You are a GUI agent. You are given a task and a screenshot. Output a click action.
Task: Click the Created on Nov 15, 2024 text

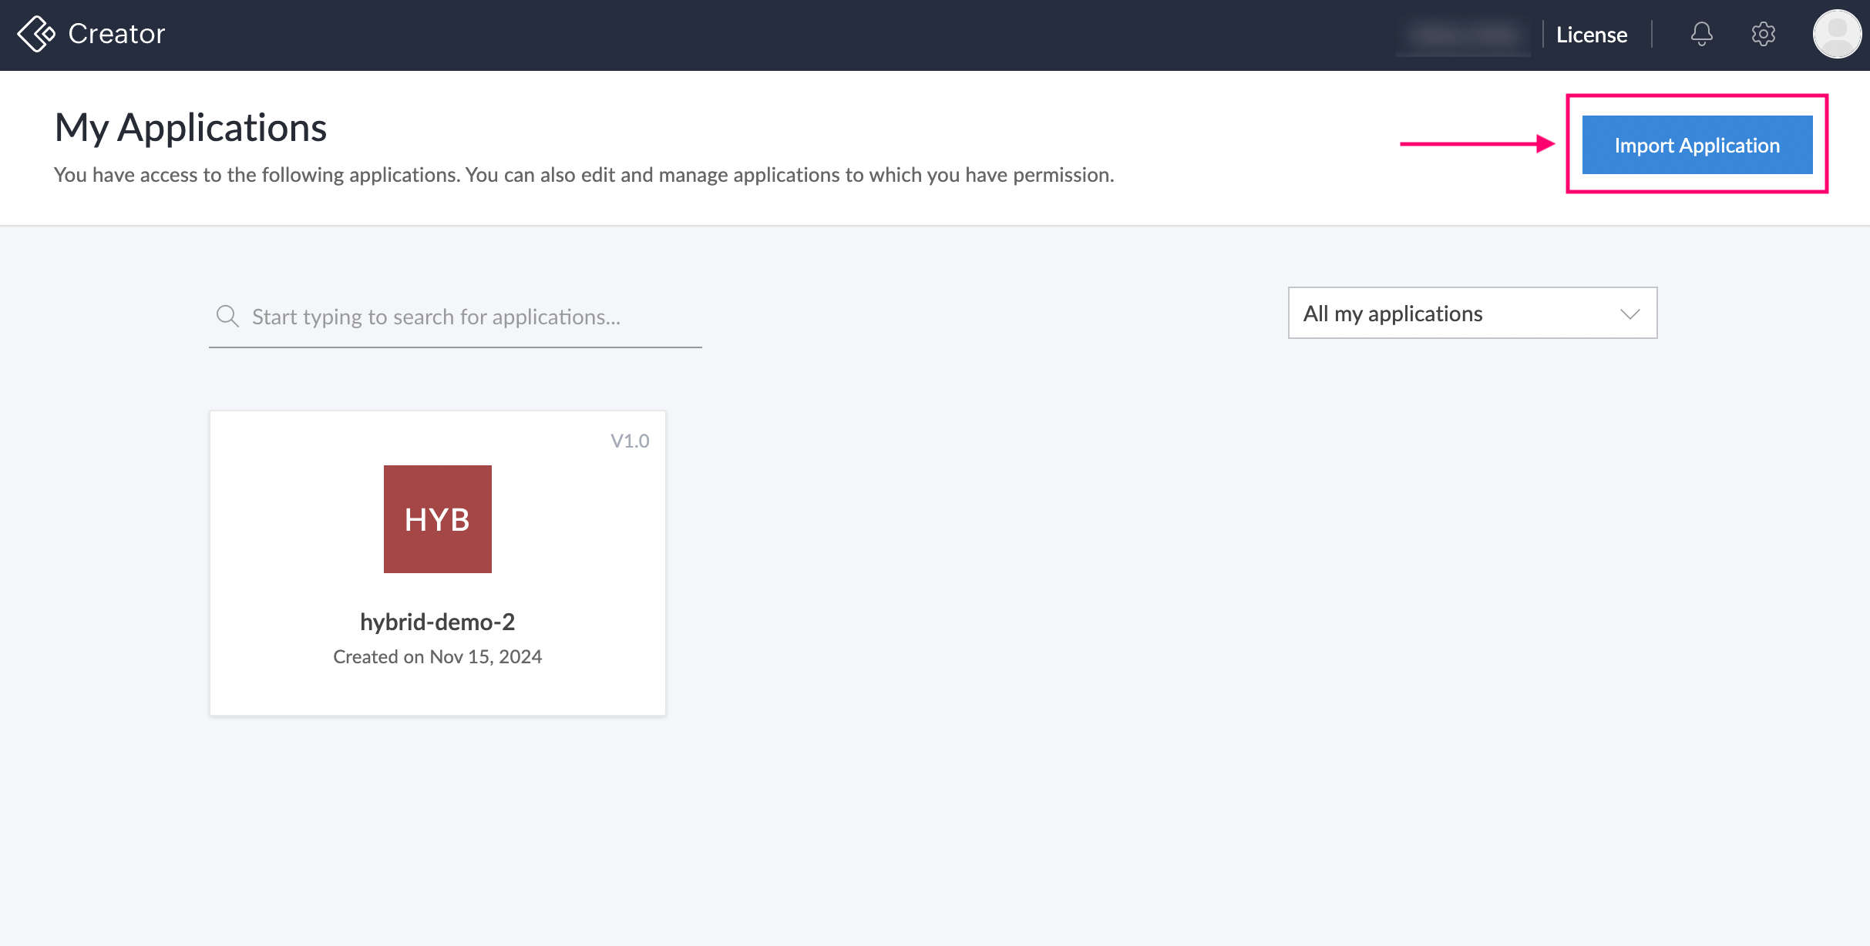(x=437, y=656)
